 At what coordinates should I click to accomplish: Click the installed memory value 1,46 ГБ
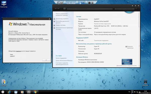click(x=96, y=28)
